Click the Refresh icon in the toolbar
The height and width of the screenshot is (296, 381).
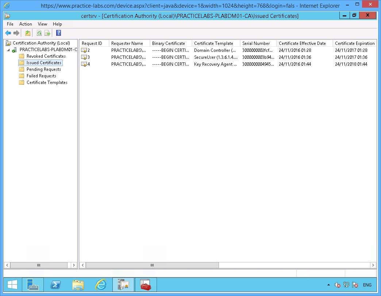(39, 33)
